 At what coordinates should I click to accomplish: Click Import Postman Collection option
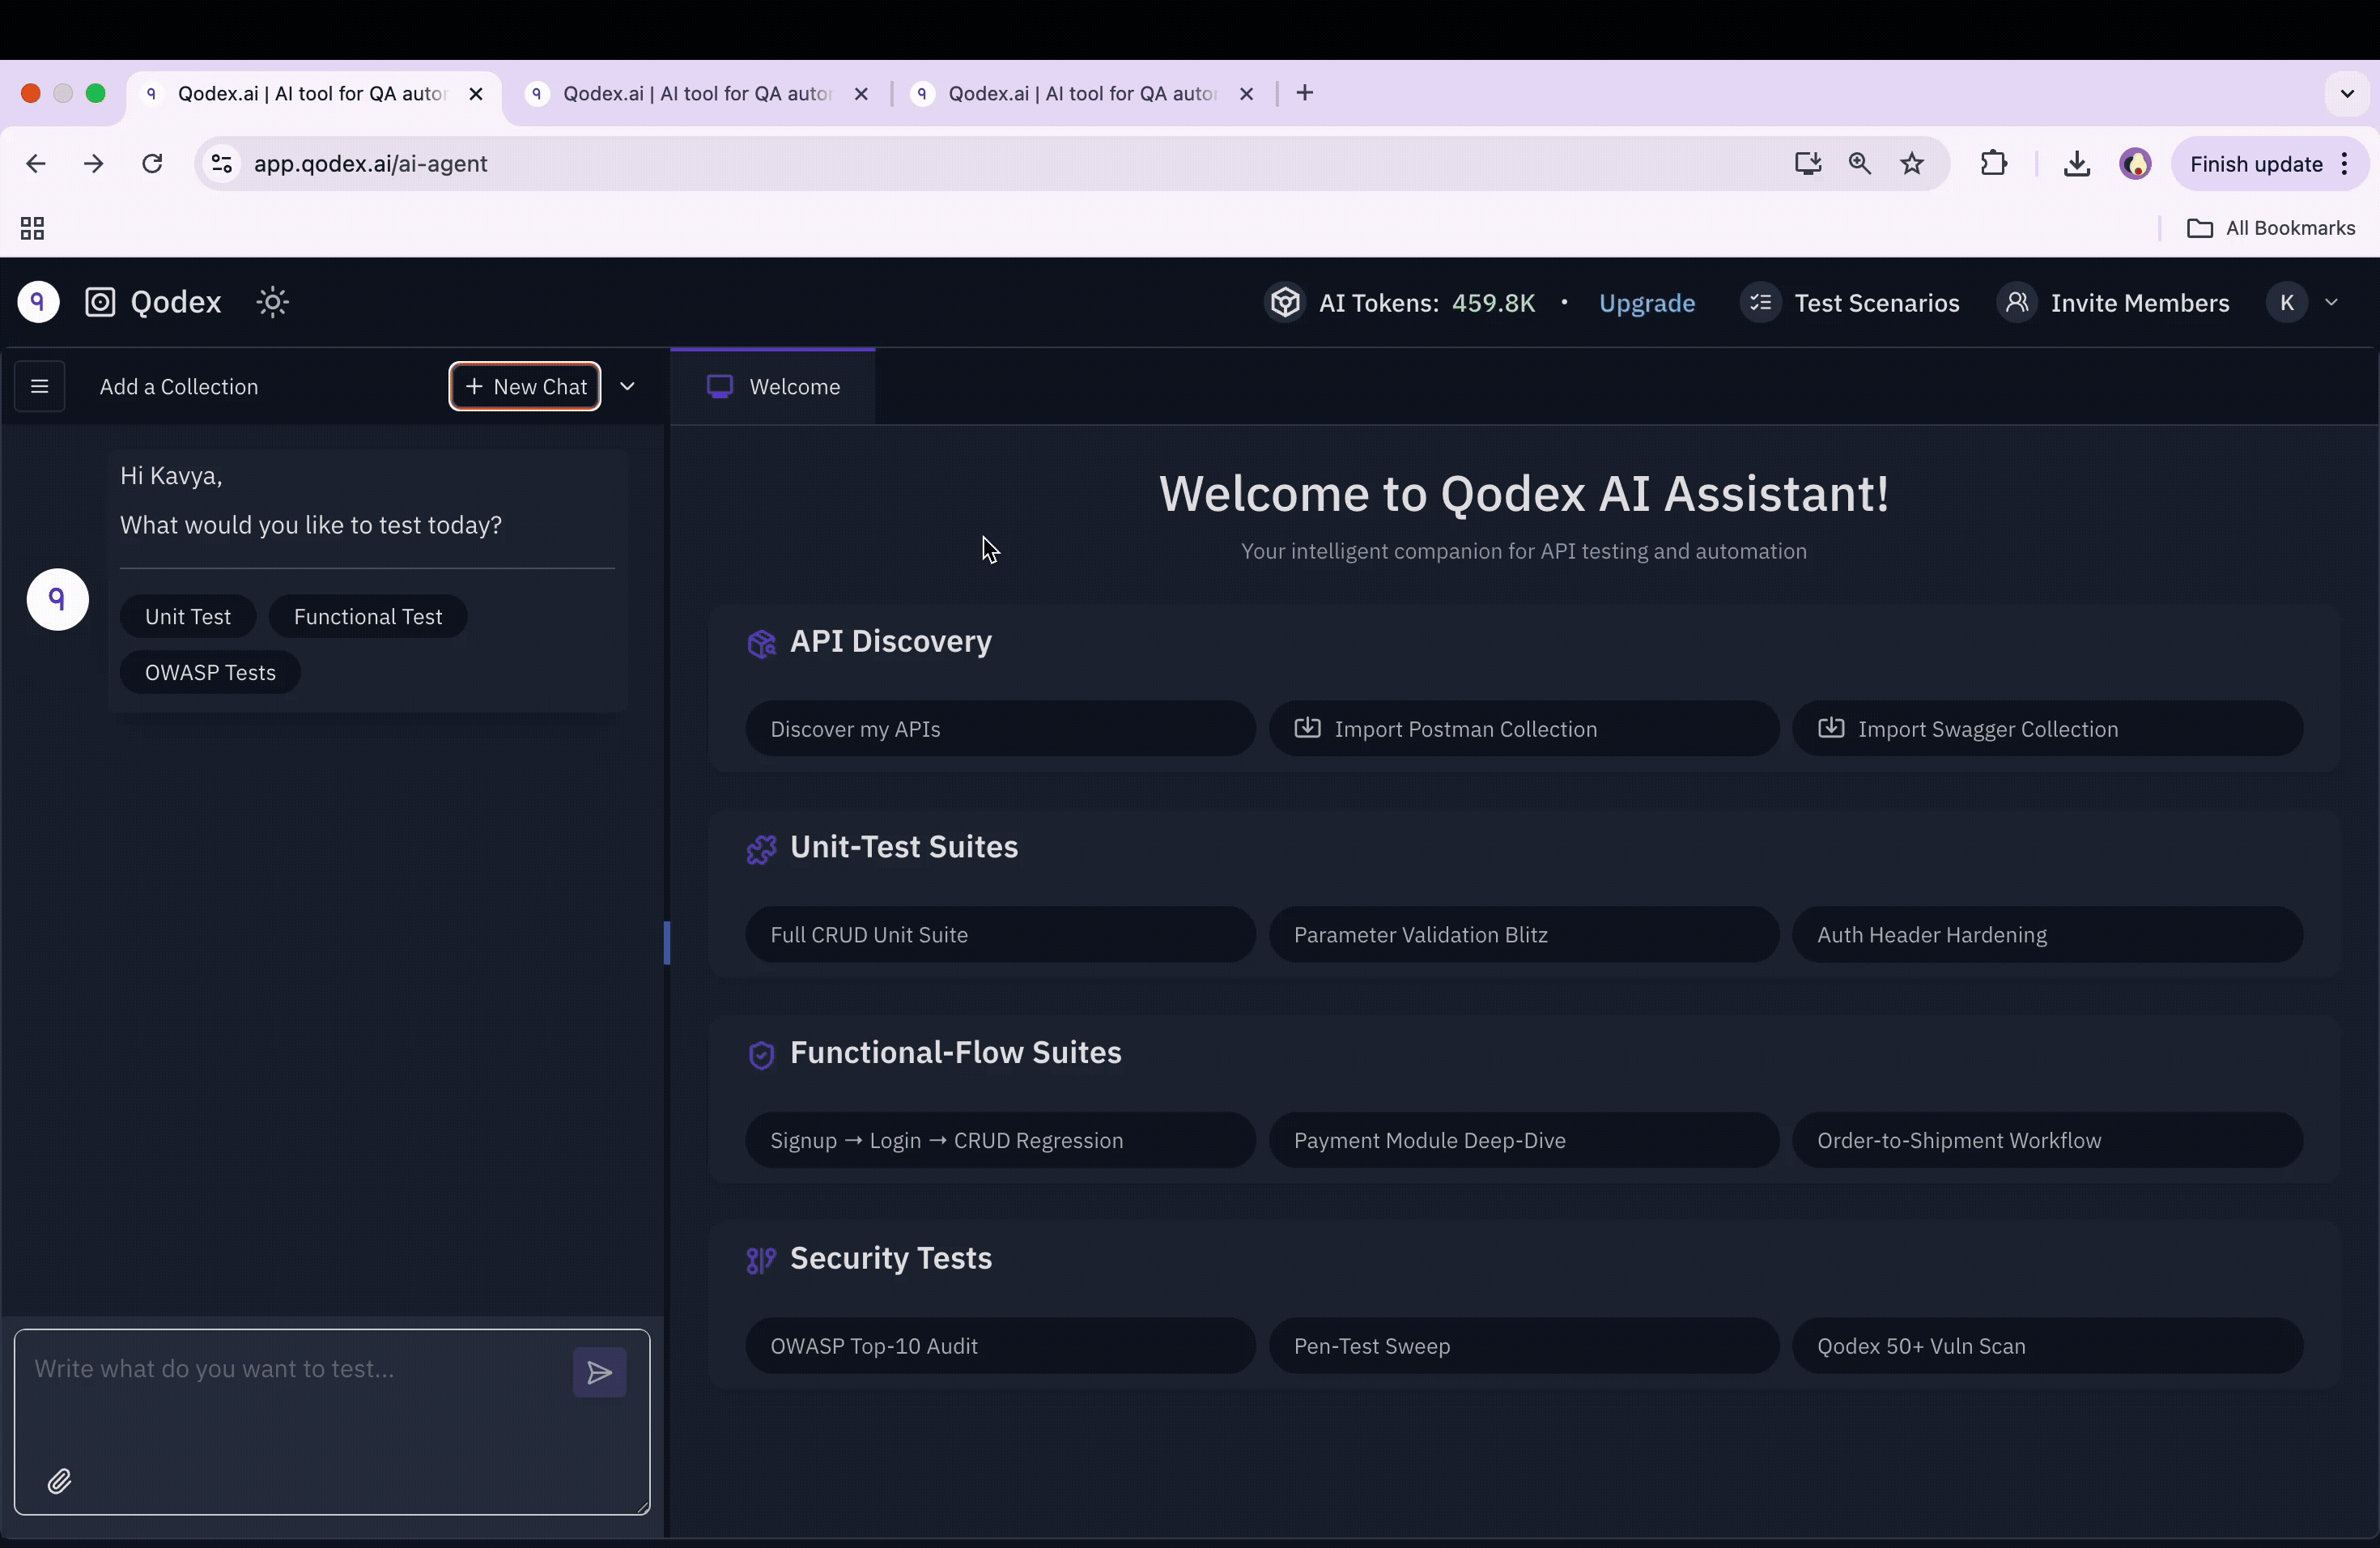pos(1523,728)
